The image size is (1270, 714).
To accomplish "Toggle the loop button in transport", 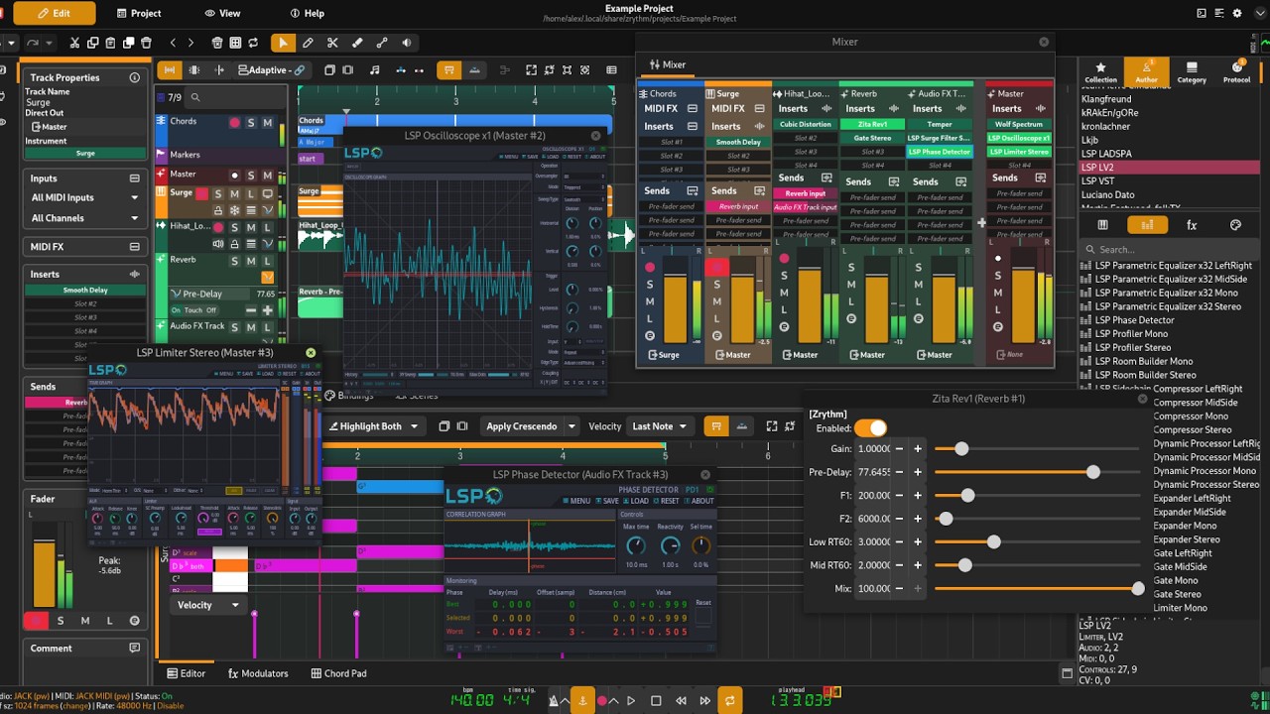I will 730,700.
